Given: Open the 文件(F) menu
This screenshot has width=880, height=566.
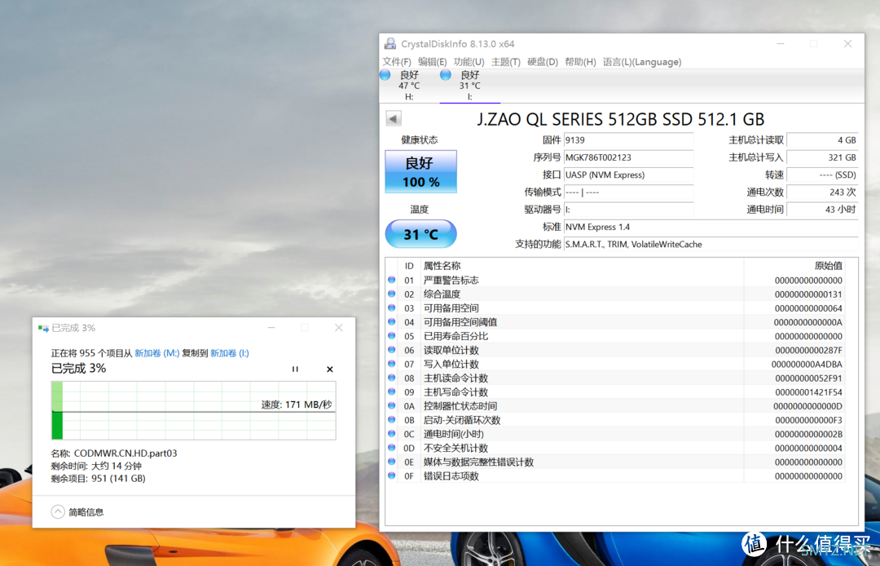Looking at the screenshot, I should (397, 62).
